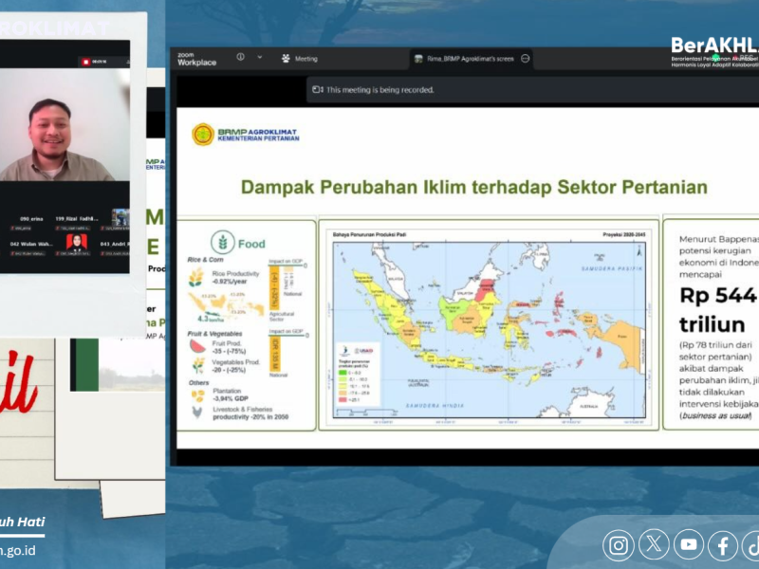Click the slide title "Dampak Perubahan Iklim terhadap Sektor Pertanian"
This screenshot has height=569, width=759.
[473, 187]
